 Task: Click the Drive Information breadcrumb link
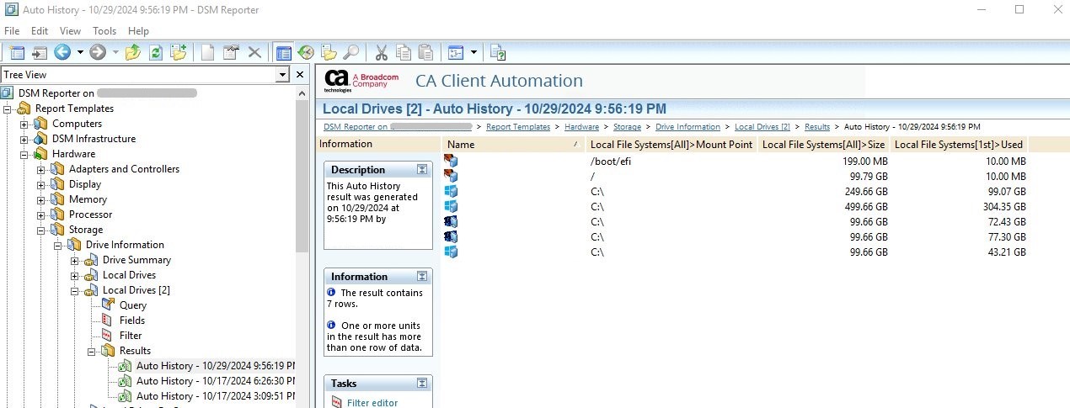click(x=687, y=127)
